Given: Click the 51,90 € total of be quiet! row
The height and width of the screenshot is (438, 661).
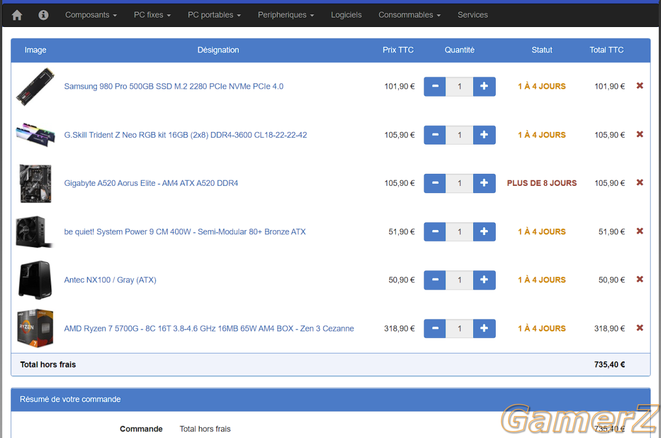Looking at the screenshot, I should pyautogui.click(x=611, y=232).
